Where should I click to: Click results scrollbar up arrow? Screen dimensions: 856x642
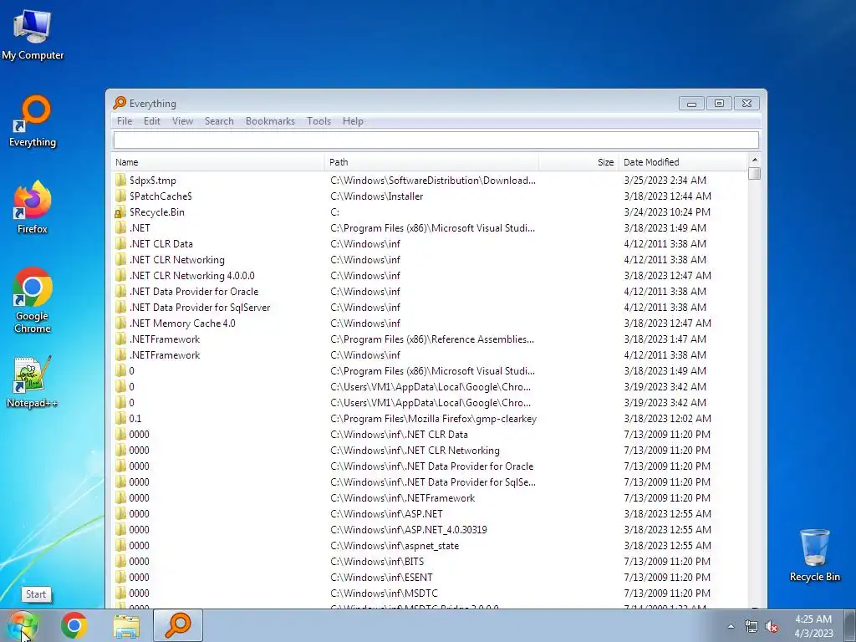755,160
